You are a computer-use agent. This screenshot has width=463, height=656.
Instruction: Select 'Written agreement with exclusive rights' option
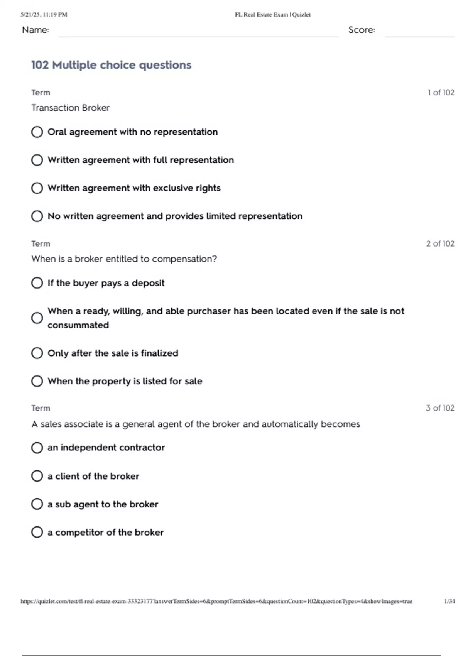[x=37, y=188]
